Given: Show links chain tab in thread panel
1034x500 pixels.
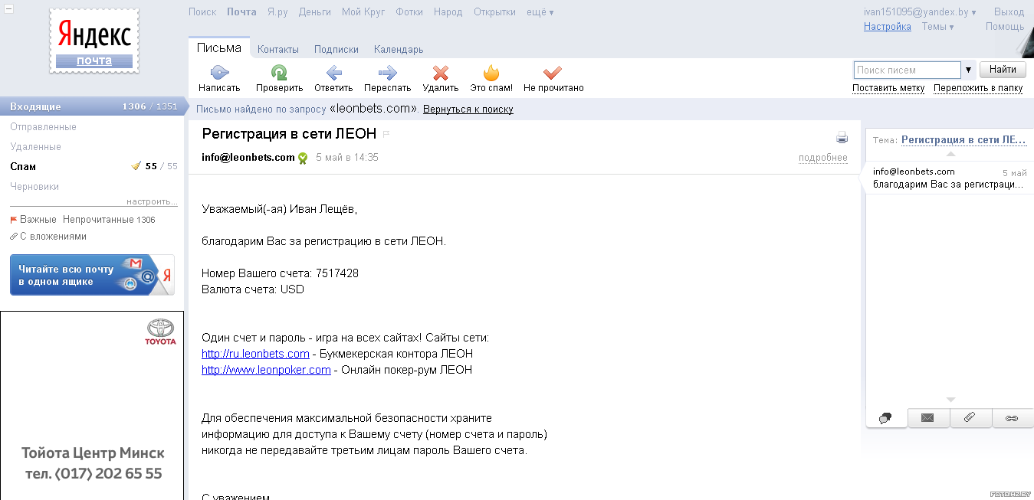Looking at the screenshot, I should coord(1013,418).
